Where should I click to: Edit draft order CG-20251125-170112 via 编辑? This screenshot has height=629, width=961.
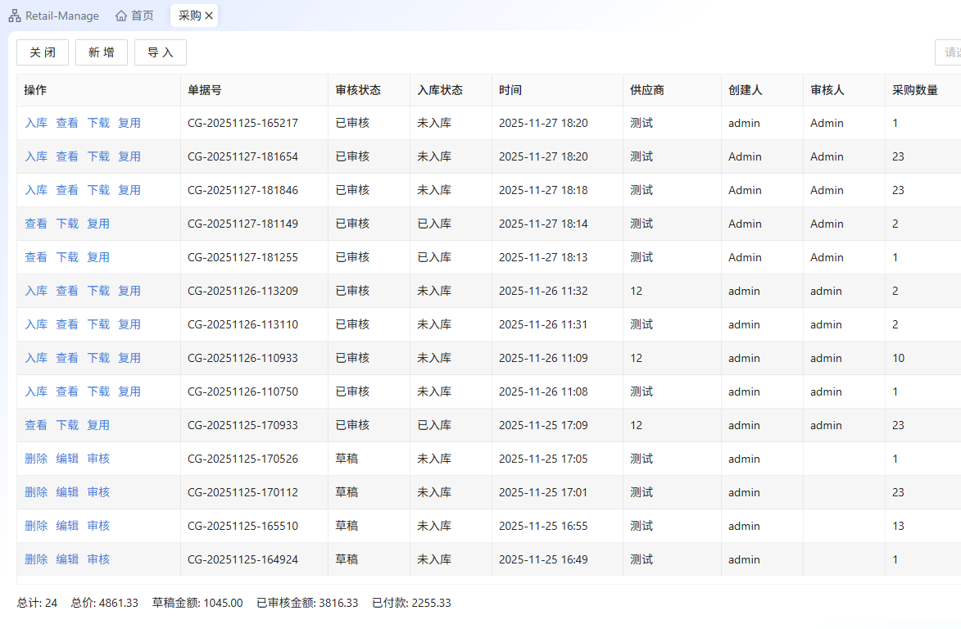click(x=67, y=492)
